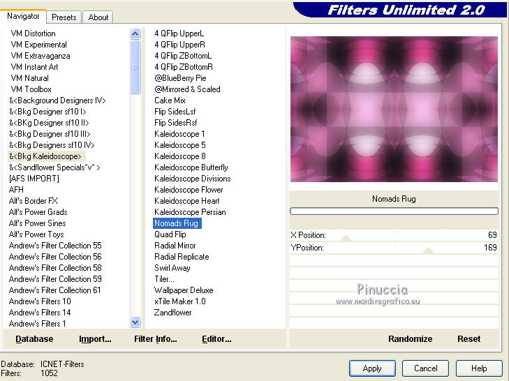This screenshot has width=509, height=381.
Task: Open the Database menu button
Action: point(34,339)
